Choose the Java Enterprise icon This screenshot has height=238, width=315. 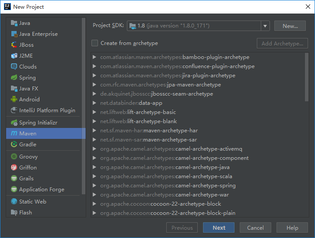(x=14, y=34)
